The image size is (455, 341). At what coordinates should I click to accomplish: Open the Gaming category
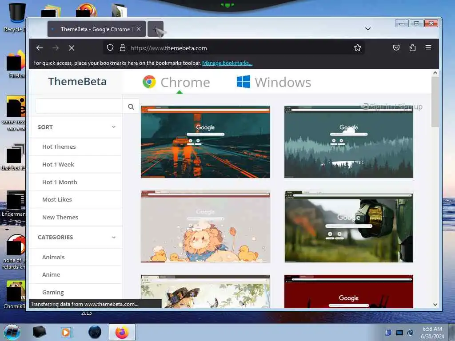click(53, 292)
